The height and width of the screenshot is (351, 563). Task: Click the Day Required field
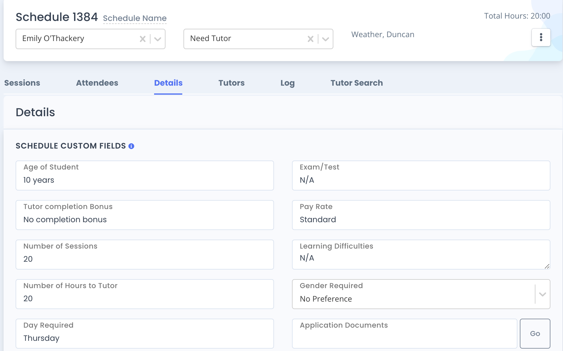click(x=145, y=334)
